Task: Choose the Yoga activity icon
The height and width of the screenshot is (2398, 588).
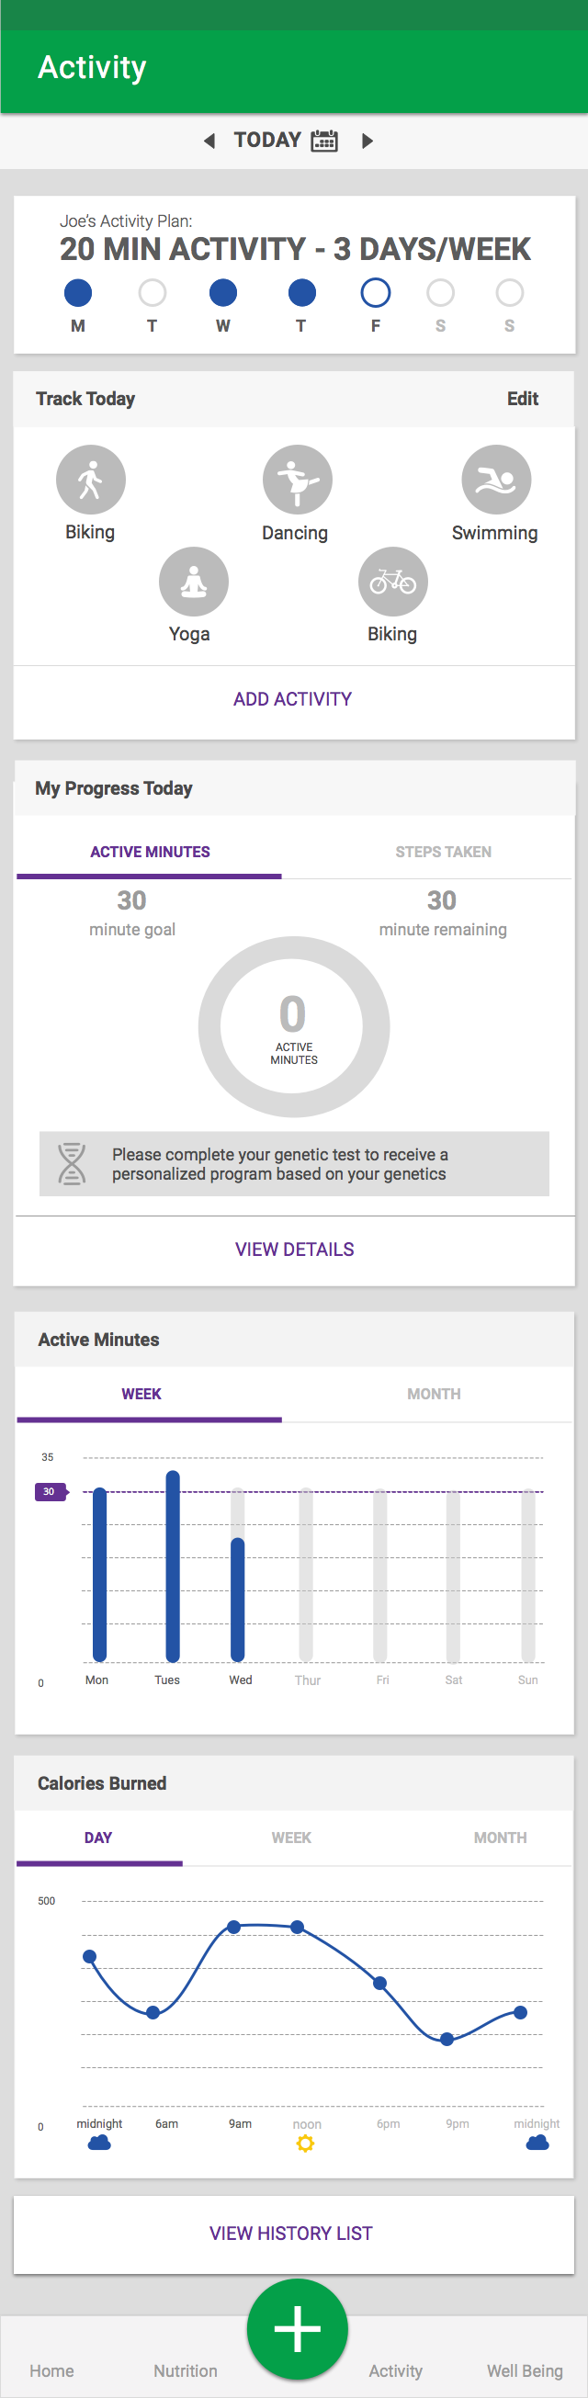Action: (x=194, y=582)
